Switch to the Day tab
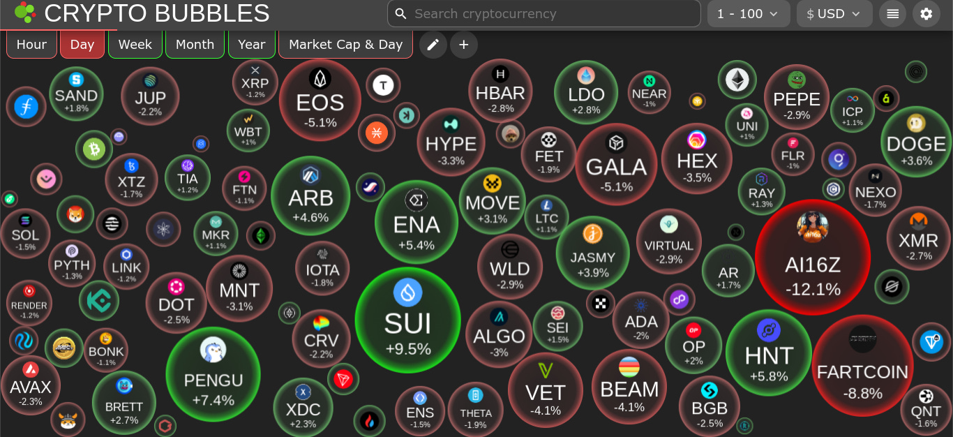This screenshot has height=437, width=953. tap(82, 44)
